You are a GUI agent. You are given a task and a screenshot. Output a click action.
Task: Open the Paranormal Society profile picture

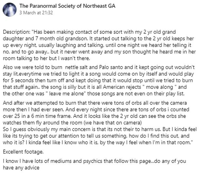[x=9, y=10]
